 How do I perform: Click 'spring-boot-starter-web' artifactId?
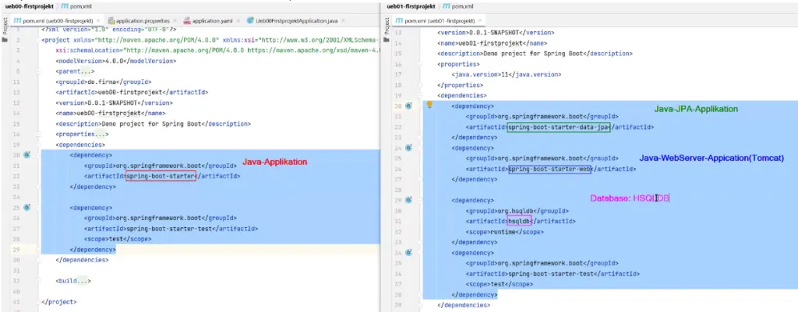click(549, 169)
